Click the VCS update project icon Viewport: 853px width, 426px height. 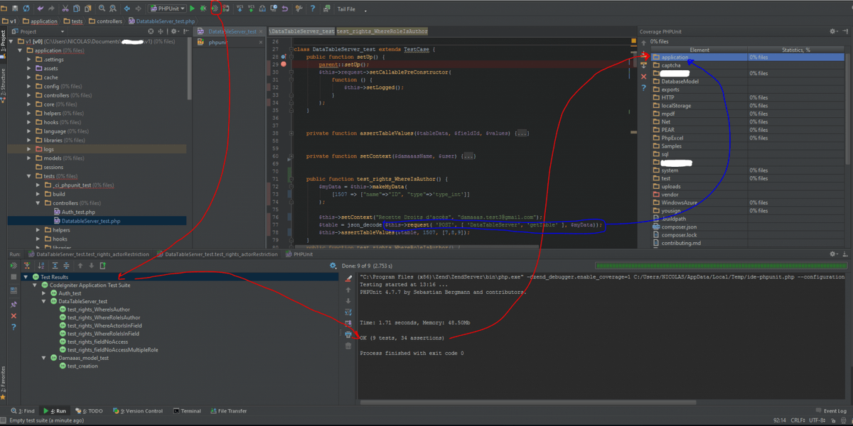[x=240, y=9]
